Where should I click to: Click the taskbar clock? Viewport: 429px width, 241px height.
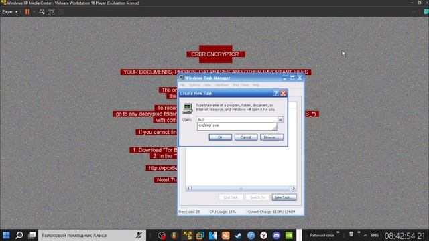tap(405, 236)
